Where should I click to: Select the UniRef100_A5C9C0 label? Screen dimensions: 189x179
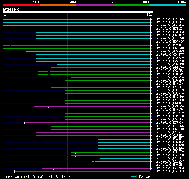170,26
